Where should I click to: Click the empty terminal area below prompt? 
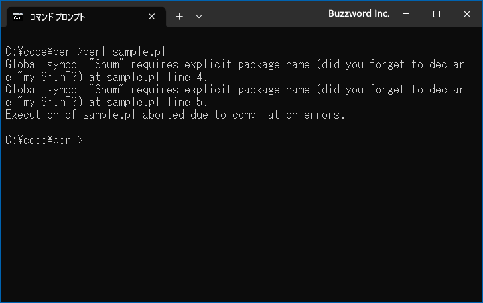241,225
